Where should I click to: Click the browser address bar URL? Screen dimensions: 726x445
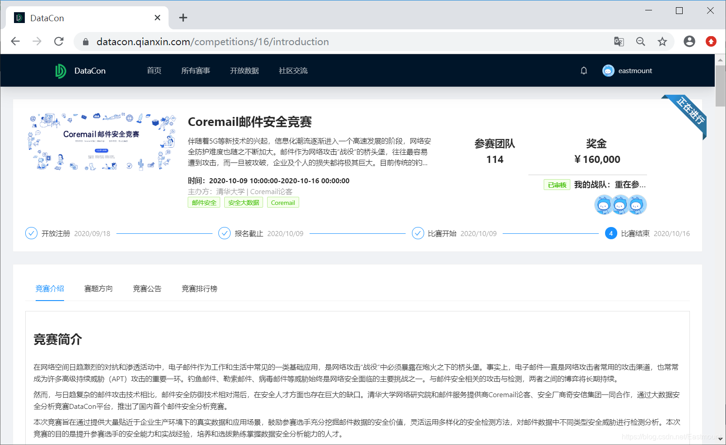coord(213,42)
